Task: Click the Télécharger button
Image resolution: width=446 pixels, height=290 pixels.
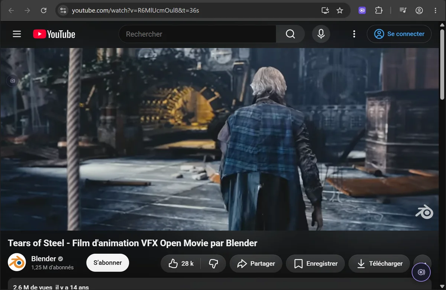Action: pyautogui.click(x=379, y=264)
